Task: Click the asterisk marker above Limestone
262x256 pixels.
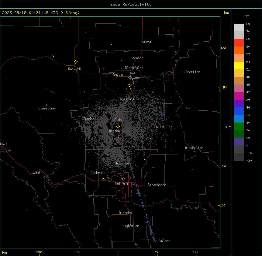Action: (x=47, y=105)
